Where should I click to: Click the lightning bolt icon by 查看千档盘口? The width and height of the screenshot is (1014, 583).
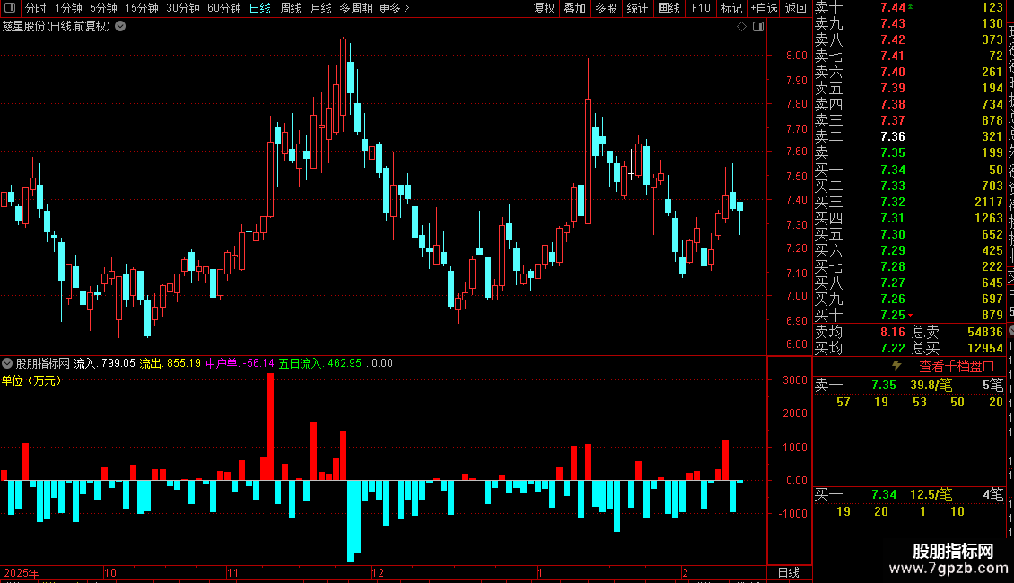[x=897, y=366]
